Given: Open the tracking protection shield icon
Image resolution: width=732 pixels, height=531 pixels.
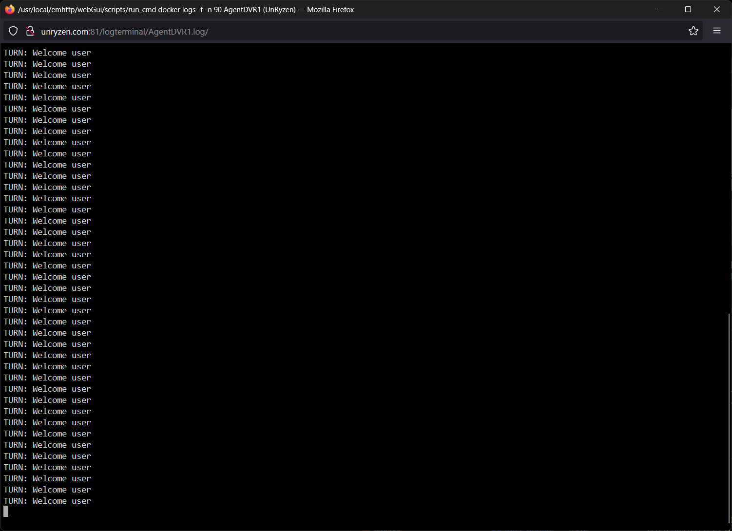Looking at the screenshot, I should click(13, 31).
